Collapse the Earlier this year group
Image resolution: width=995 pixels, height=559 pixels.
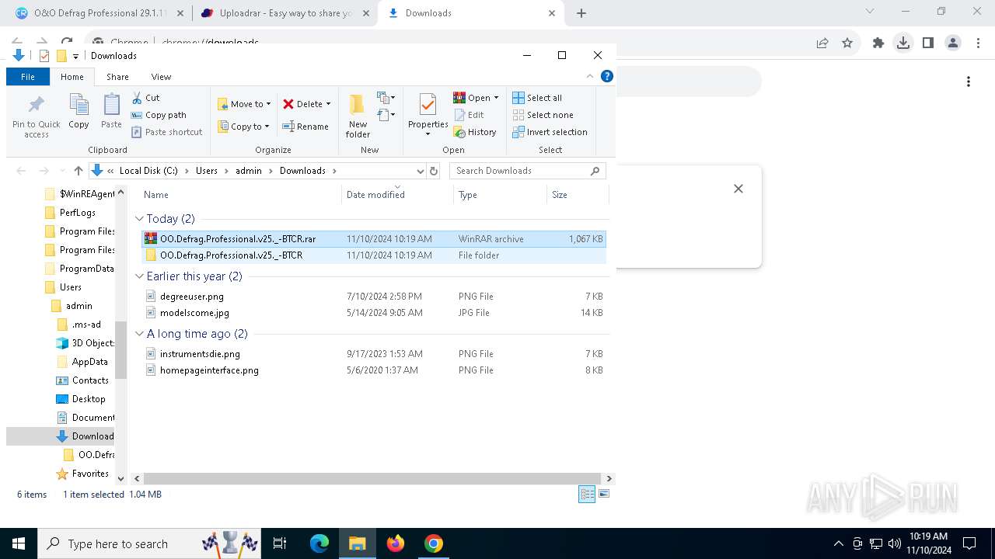pos(140,276)
